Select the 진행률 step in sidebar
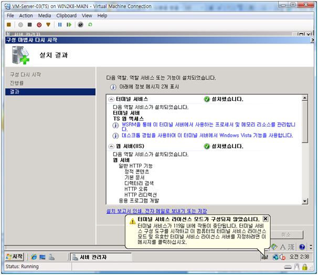 (x=17, y=83)
